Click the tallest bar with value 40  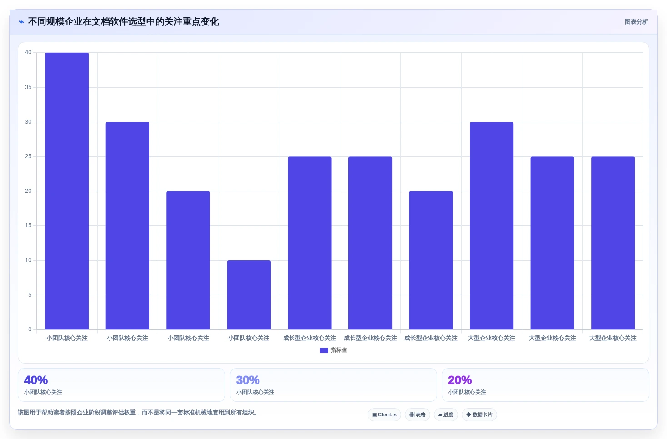click(x=67, y=191)
